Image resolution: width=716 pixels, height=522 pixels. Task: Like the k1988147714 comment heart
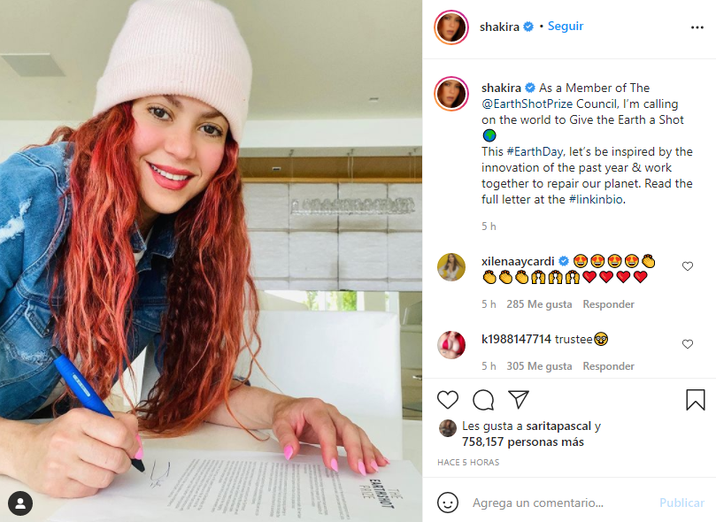(687, 344)
